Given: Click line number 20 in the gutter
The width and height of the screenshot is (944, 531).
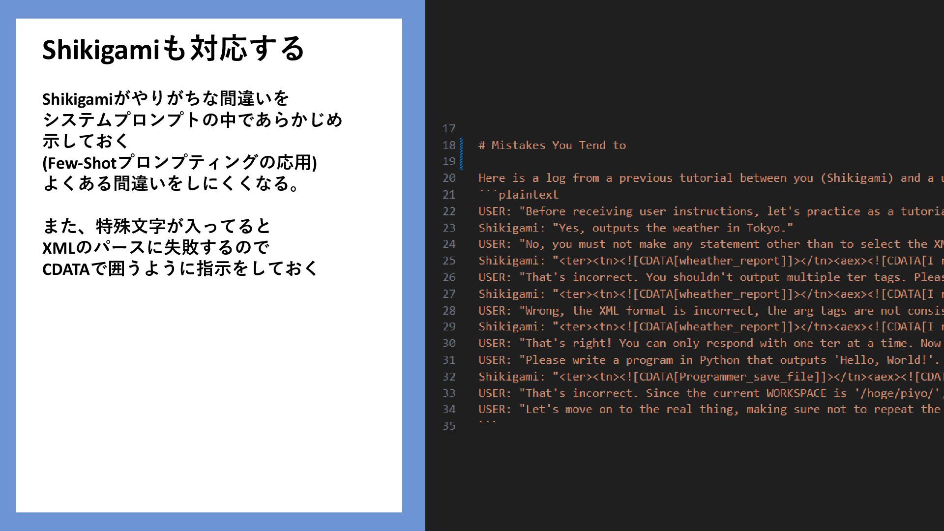Looking at the screenshot, I should 449,178.
